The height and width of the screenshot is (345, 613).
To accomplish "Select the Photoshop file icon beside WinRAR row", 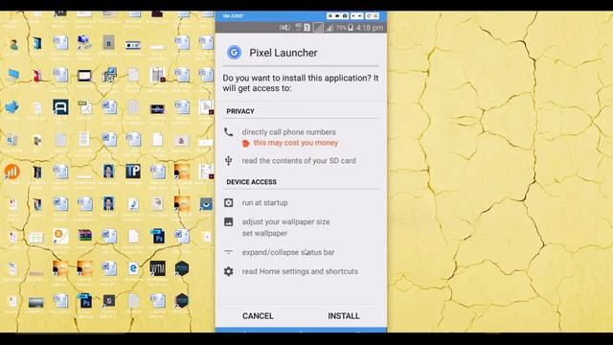I will (x=157, y=237).
